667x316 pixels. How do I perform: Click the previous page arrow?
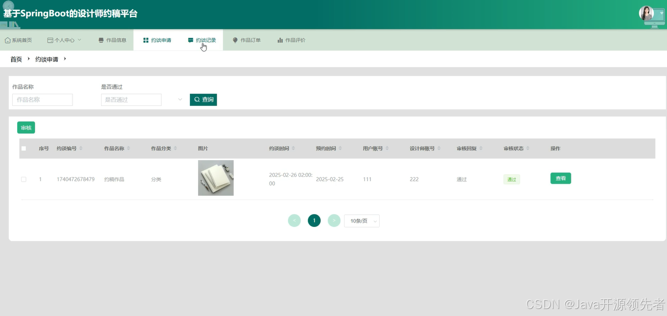pyautogui.click(x=294, y=220)
